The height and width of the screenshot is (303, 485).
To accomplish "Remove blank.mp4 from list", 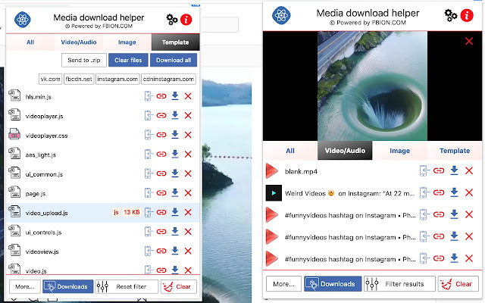I will click(469, 170).
